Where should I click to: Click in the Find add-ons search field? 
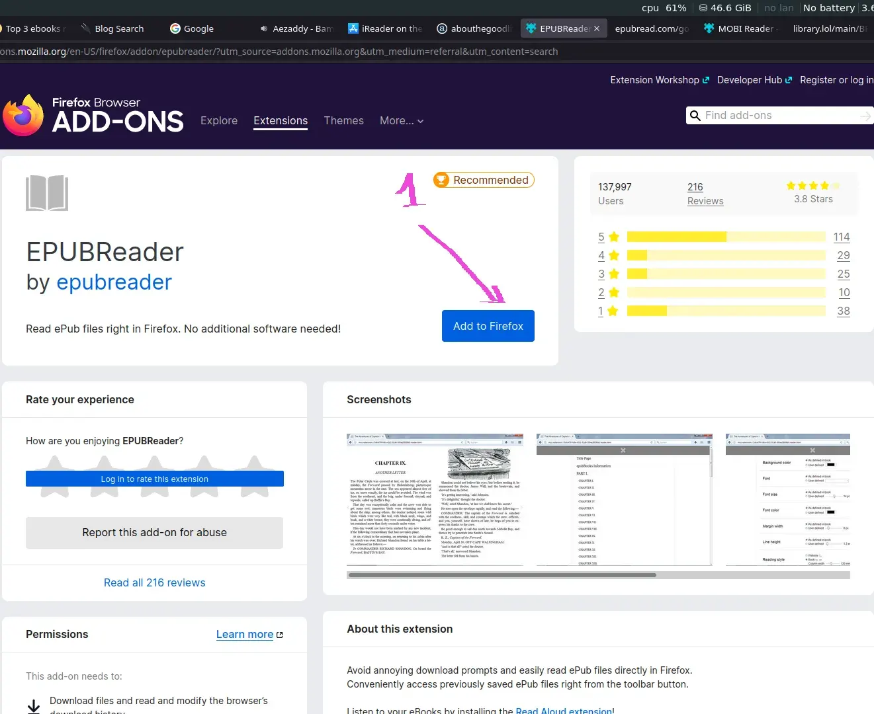tap(781, 116)
